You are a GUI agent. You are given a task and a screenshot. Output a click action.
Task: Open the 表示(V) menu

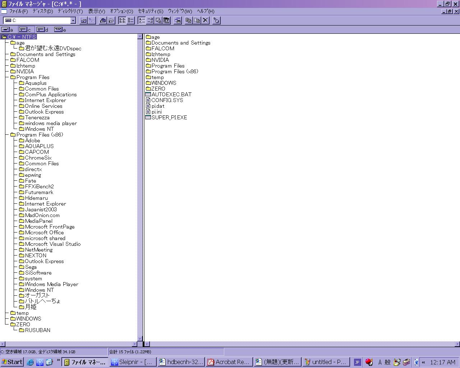(97, 11)
